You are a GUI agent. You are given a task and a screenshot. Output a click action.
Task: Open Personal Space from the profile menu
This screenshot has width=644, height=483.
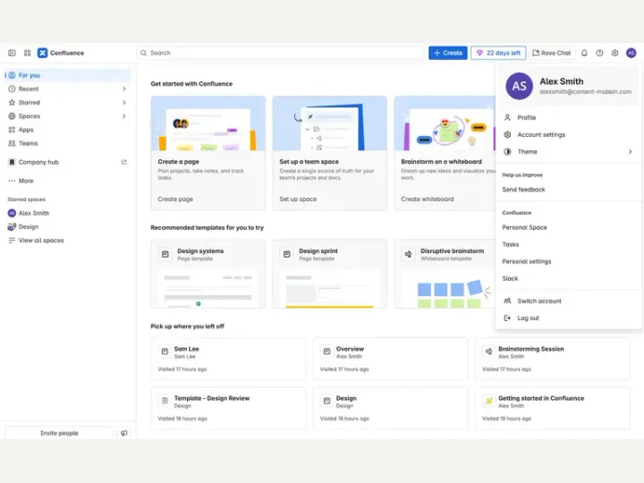pyautogui.click(x=524, y=227)
